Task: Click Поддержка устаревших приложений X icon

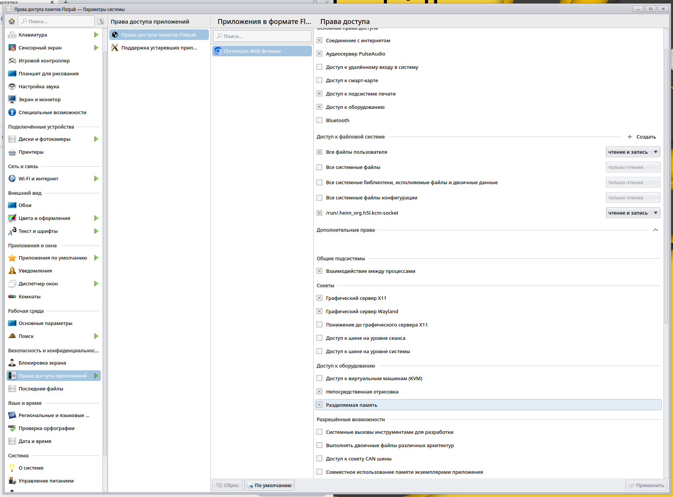Action: (x=115, y=48)
